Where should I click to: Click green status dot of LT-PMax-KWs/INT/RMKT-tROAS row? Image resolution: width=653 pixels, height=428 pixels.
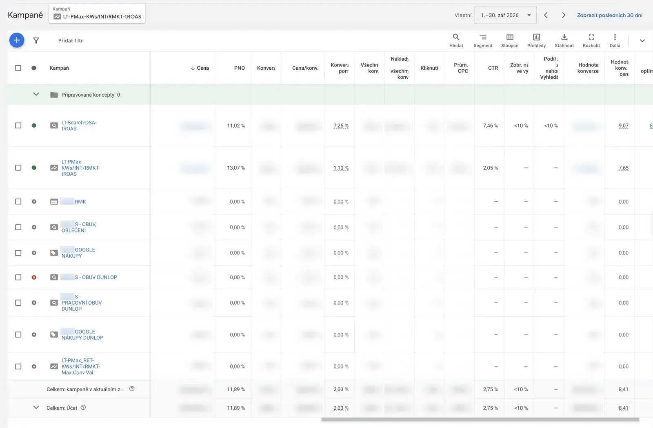tap(34, 168)
